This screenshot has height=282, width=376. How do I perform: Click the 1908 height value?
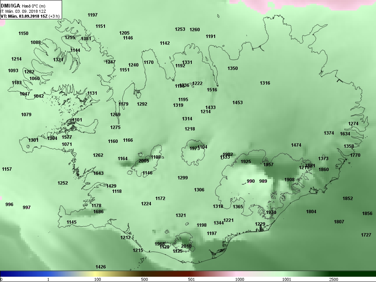click(x=290, y=180)
